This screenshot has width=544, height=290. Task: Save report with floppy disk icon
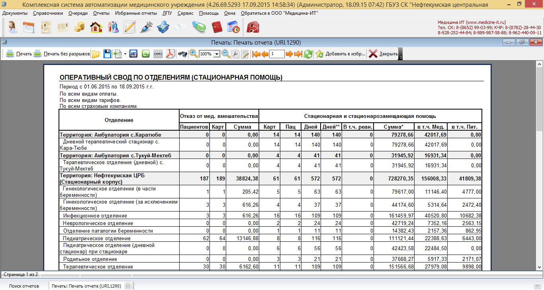pyautogui.click(x=107, y=54)
